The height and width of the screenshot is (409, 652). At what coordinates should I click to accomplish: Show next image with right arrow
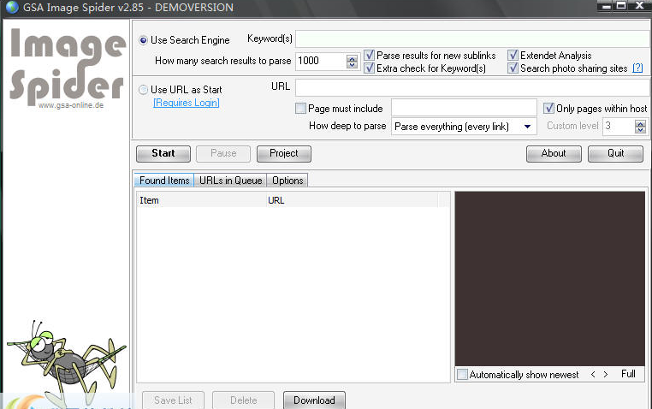click(x=606, y=375)
